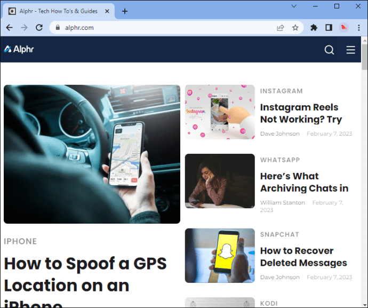This screenshot has width=368, height=308.
Task: Click the Snapchat phone article thumbnail
Action: click(x=220, y=256)
